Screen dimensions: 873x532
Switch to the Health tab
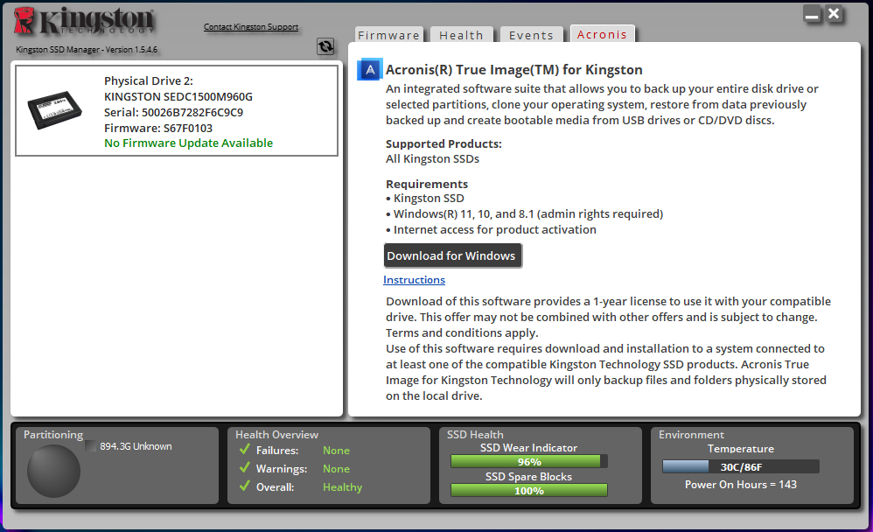(461, 35)
